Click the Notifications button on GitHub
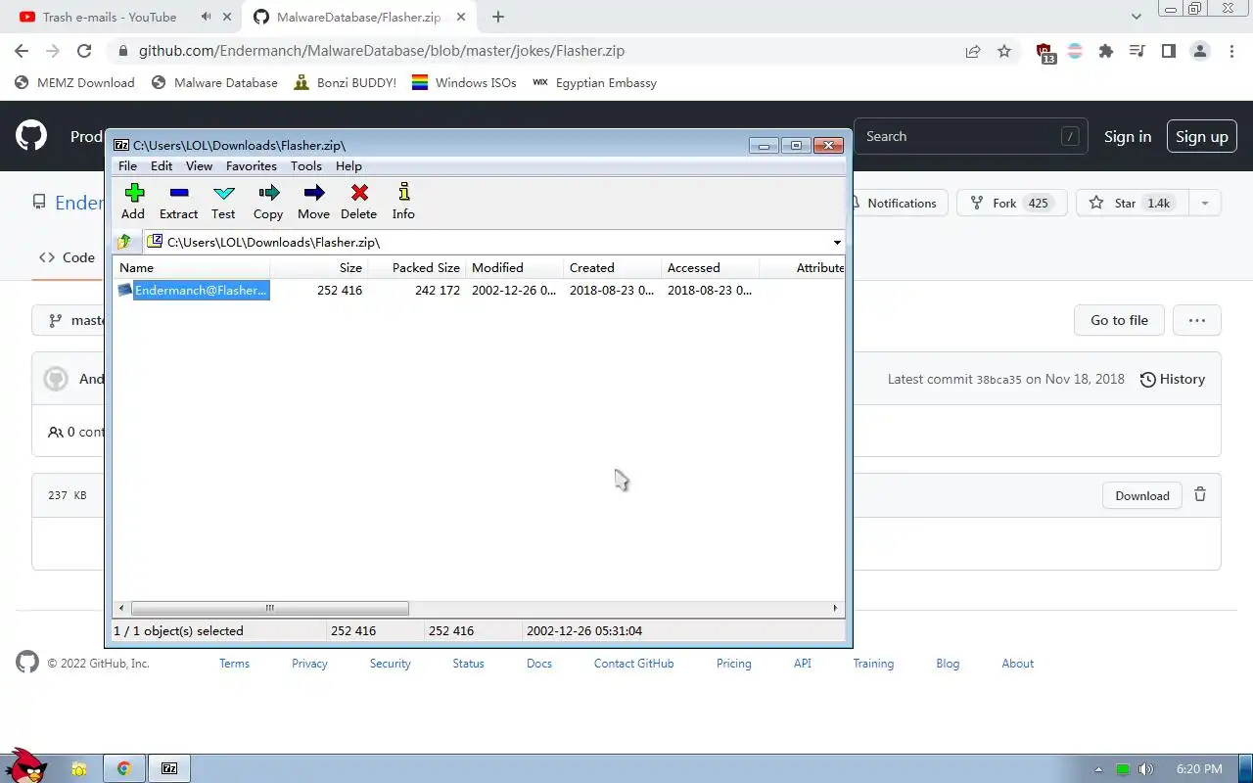 click(x=895, y=203)
